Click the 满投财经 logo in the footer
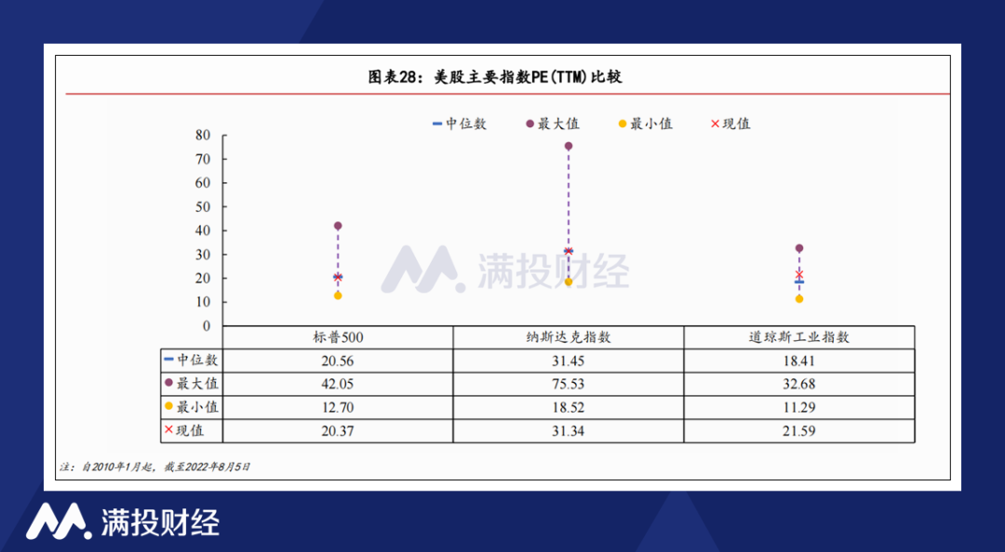Image resolution: width=1005 pixels, height=552 pixels. tap(123, 521)
